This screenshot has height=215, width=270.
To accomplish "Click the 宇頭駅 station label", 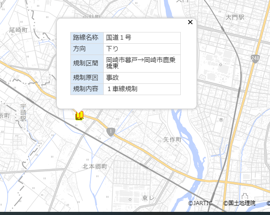I will pyautogui.click(x=23, y=113).
